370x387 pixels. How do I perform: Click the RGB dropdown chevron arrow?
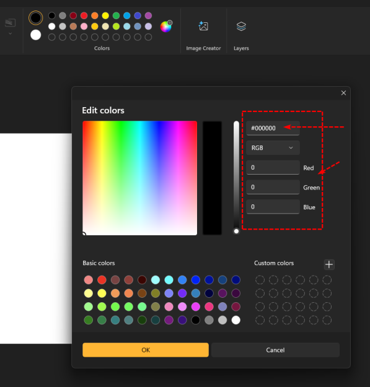click(291, 147)
